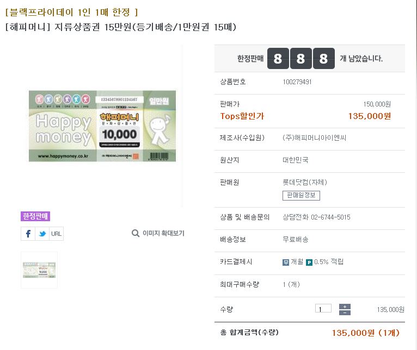Screen dimensions: 417x350
Task: Click the Tops할인가 discount label
Action: click(x=242, y=116)
